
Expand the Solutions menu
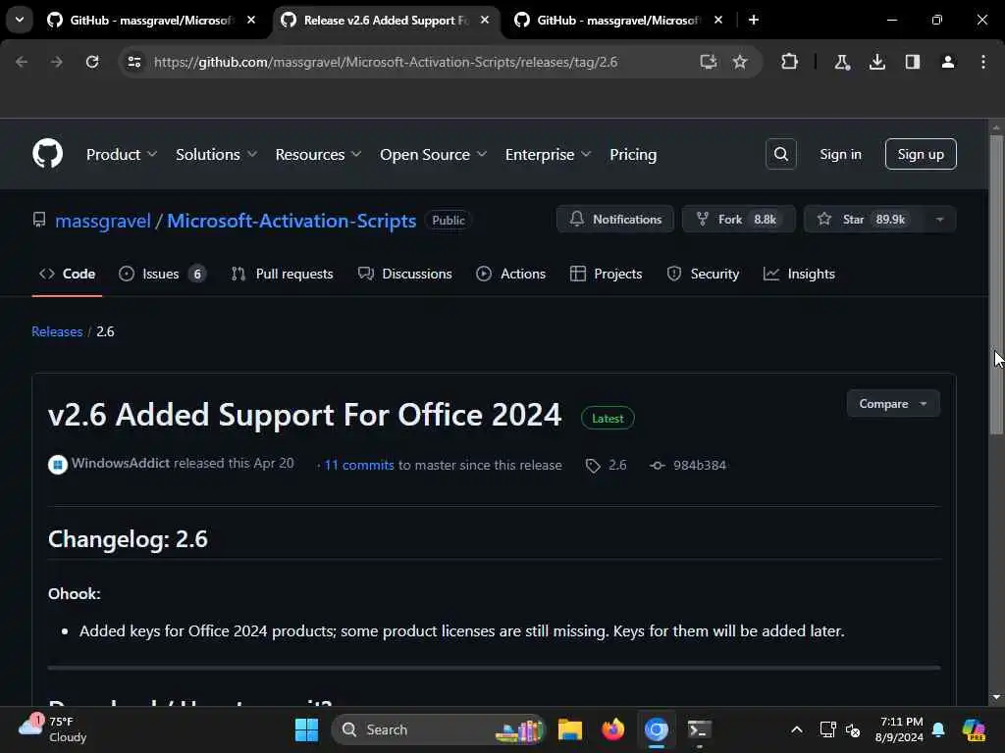pos(216,154)
